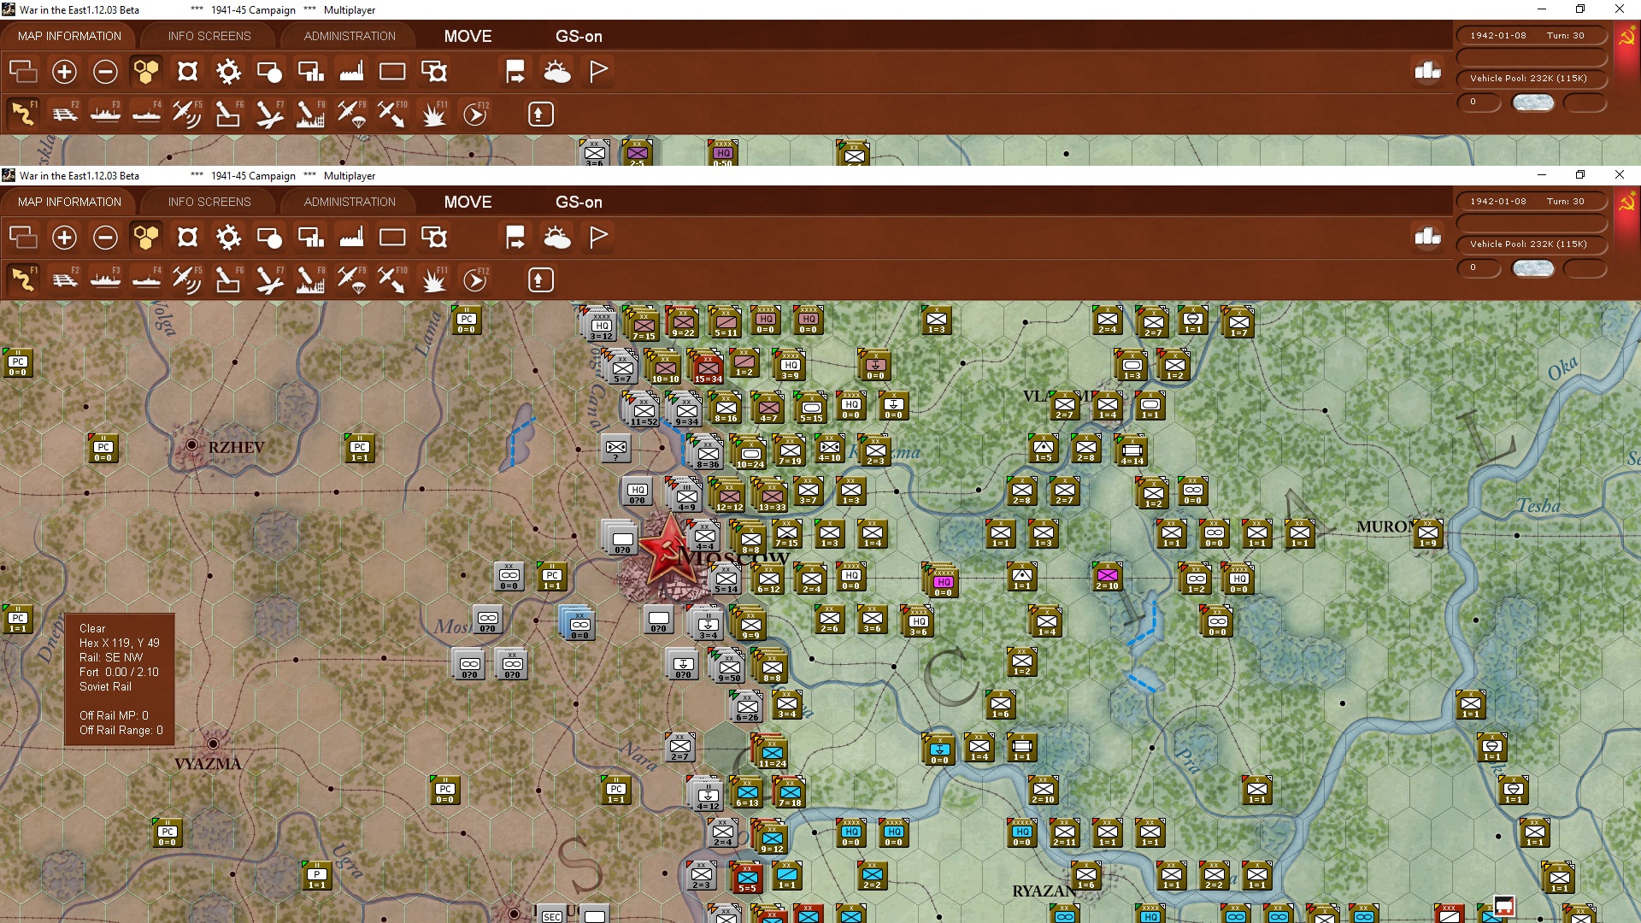1641x923 pixels.
Task: Toggle weather display icon in front window
Action: (x=557, y=238)
